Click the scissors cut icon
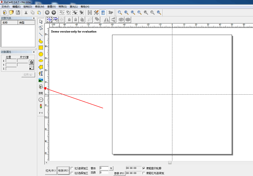 pos(26,13)
